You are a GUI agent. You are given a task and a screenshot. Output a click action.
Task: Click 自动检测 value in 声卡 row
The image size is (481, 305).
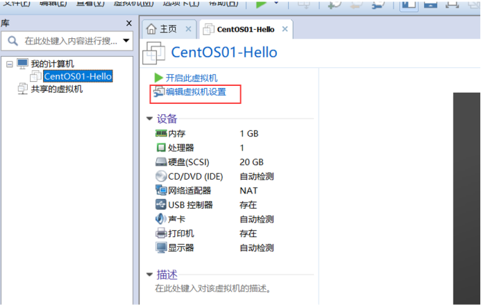coord(257,219)
